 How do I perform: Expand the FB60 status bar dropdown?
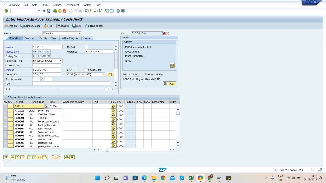[x=286, y=170]
